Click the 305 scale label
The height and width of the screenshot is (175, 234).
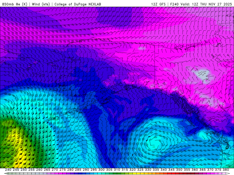pyautogui.click(x=109, y=170)
